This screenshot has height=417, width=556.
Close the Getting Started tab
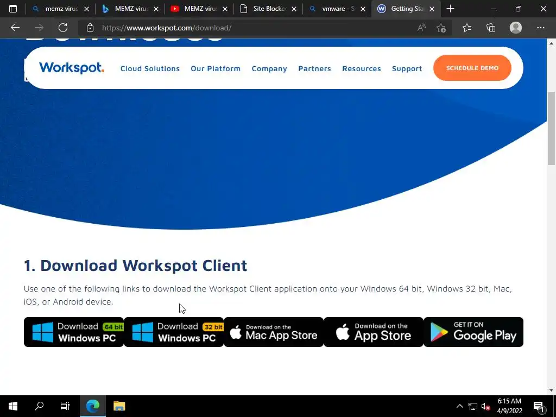(x=432, y=9)
